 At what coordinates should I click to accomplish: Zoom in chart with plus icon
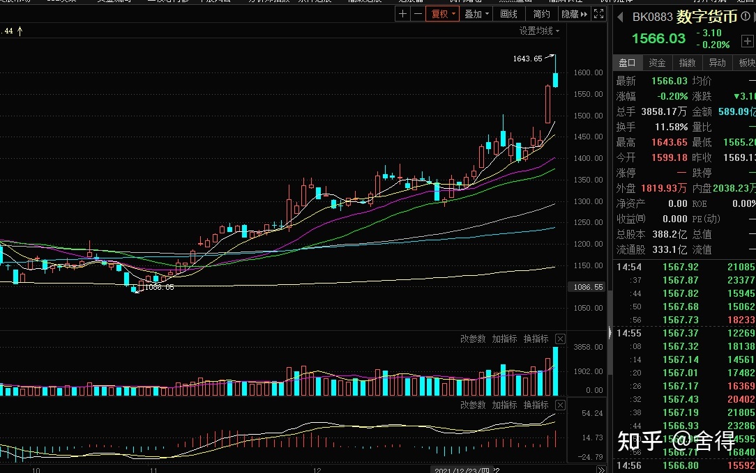tap(403, 13)
